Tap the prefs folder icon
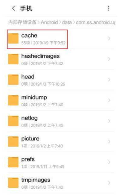This screenshot has height=195, width=121. coord(13,162)
